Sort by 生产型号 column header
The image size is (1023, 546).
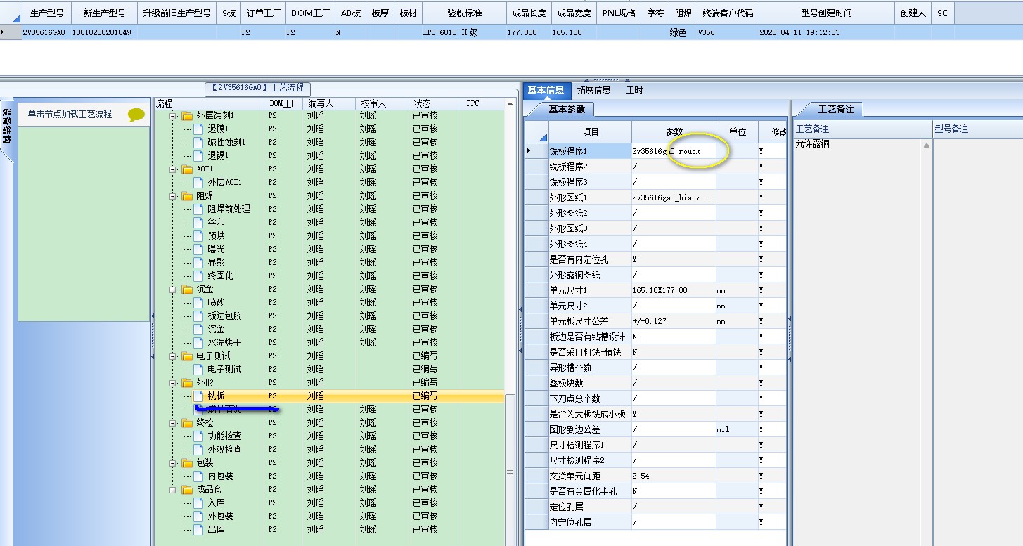point(46,13)
